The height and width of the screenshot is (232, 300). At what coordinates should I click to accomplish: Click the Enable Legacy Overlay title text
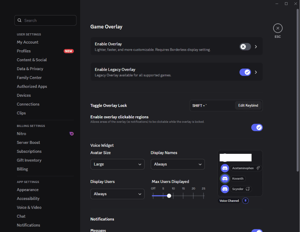pyautogui.click(x=115, y=70)
